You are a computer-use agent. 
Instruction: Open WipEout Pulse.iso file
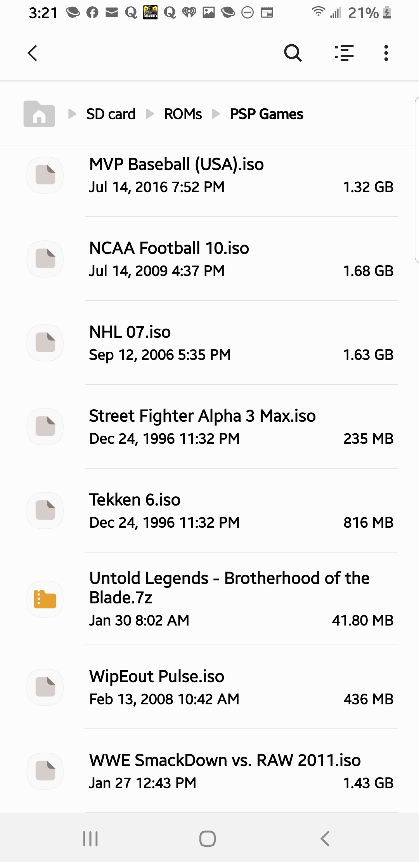click(157, 677)
